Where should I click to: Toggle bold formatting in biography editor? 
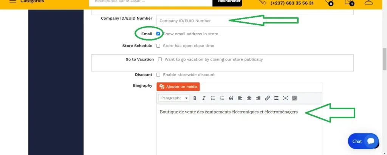pos(195,98)
